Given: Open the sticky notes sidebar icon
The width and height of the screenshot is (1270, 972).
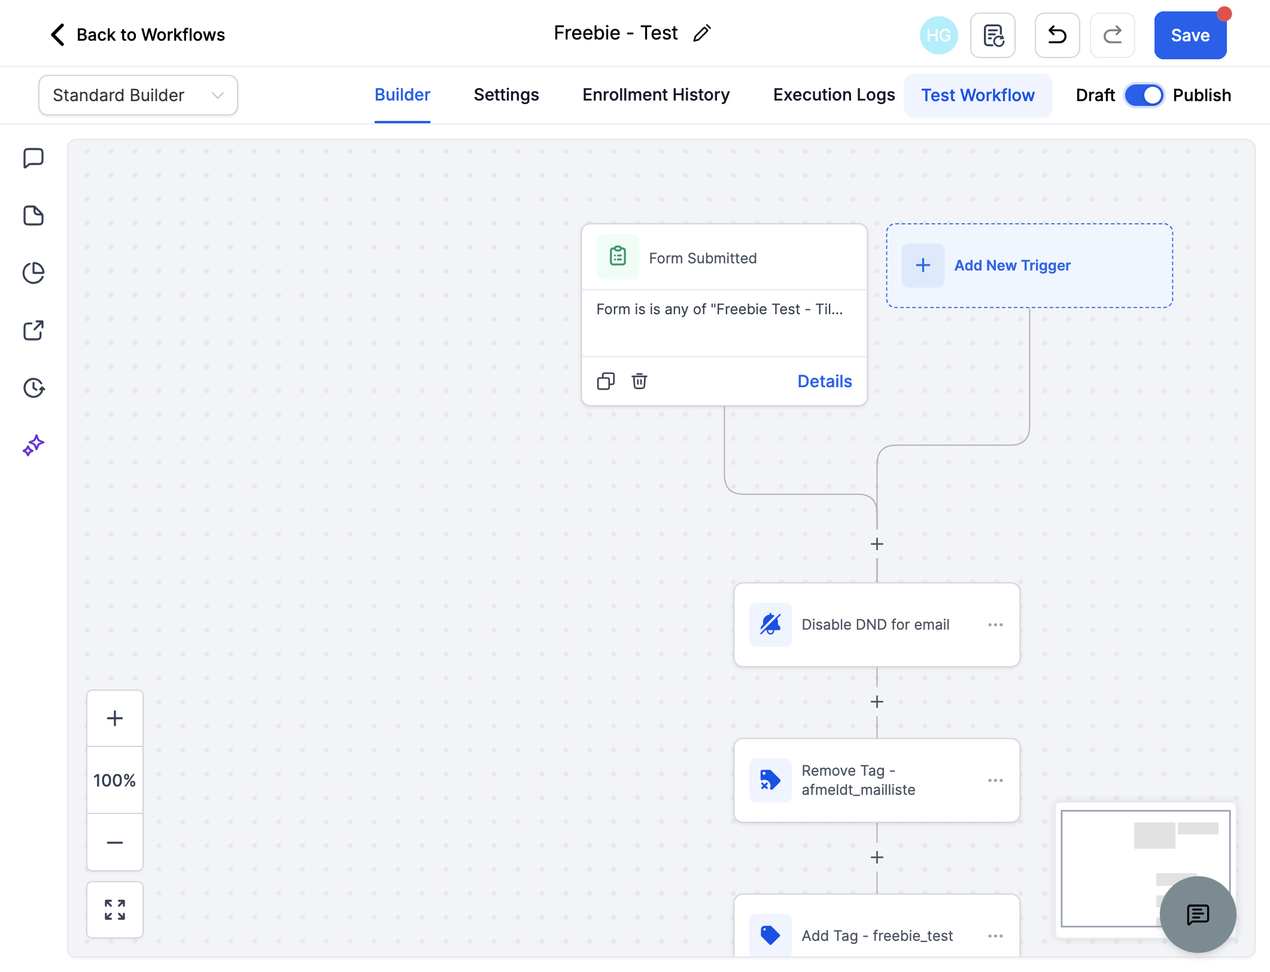Looking at the screenshot, I should pos(34,215).
